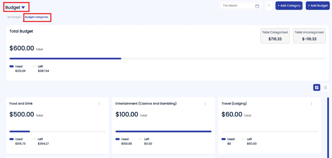The height and width of the screenshot is (158, 332).
Task: Click the Total Uncategorized summary box
Action: [309, 36]
